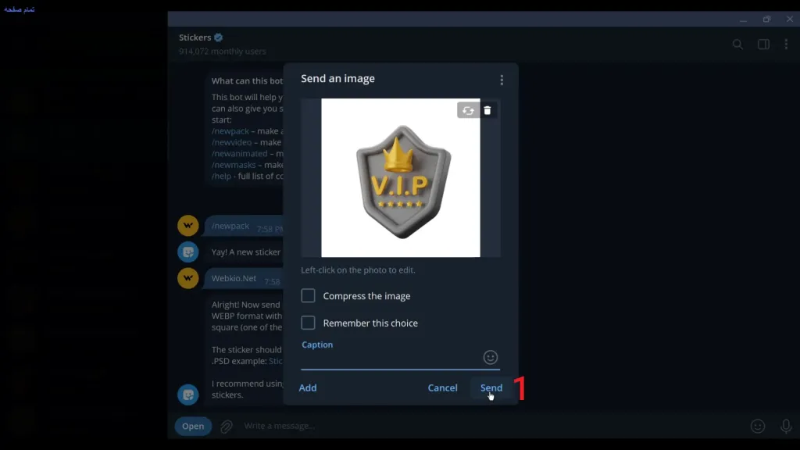
Task: Enable the Compress the image checkbox
Action: tap(309, 296)
